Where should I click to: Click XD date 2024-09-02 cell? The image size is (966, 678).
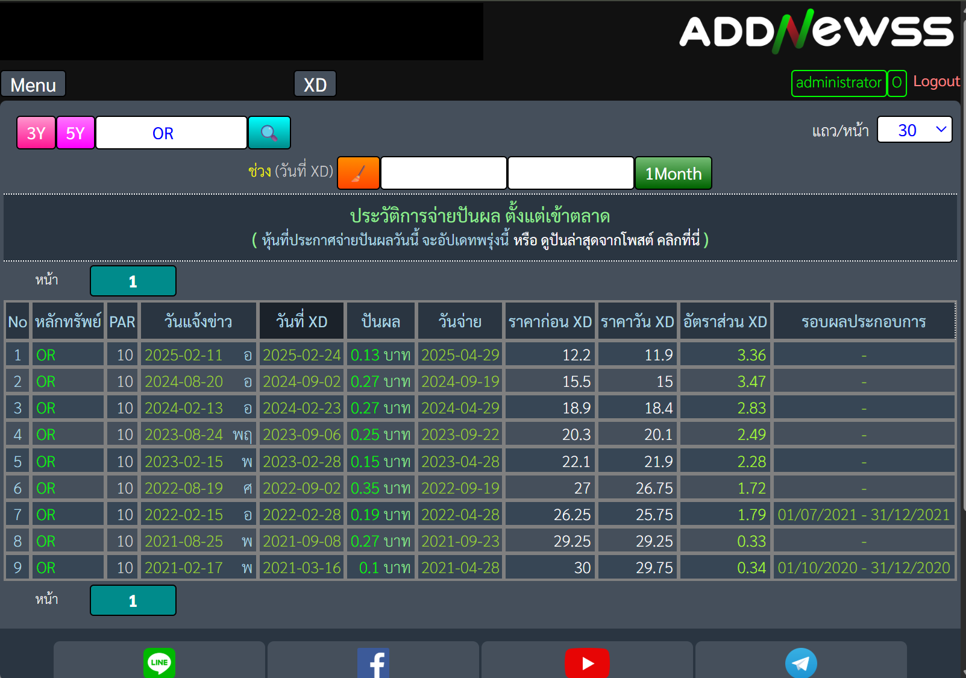302,381
